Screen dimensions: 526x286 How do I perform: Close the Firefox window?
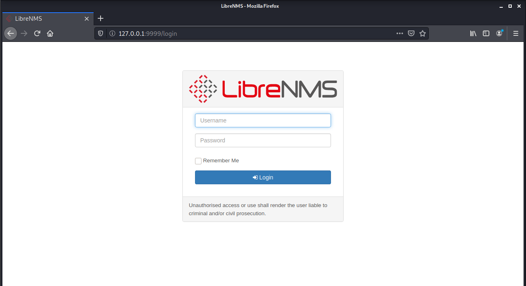tap(519, 6)
